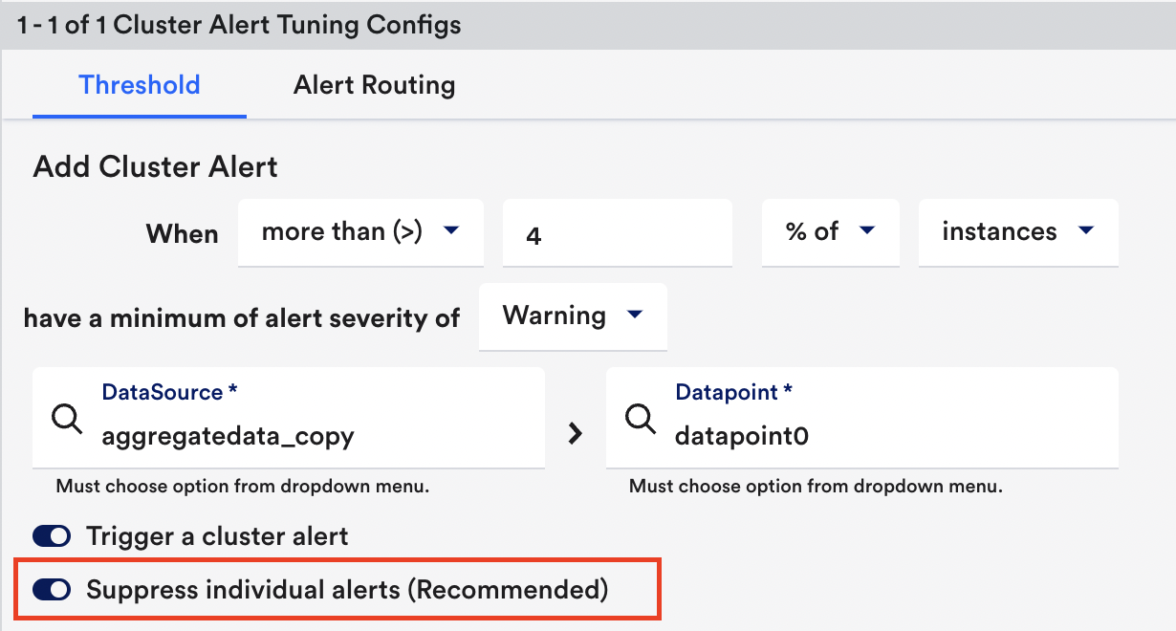Click the 'Trigger a cluster alert' label text

217,536
